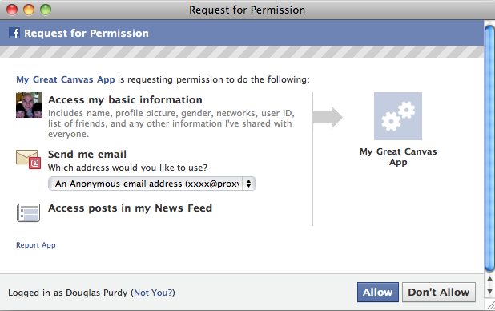This screenshot has width=495, height=311.
Task: Open the Report App link
Action: (x=36, y=245)
